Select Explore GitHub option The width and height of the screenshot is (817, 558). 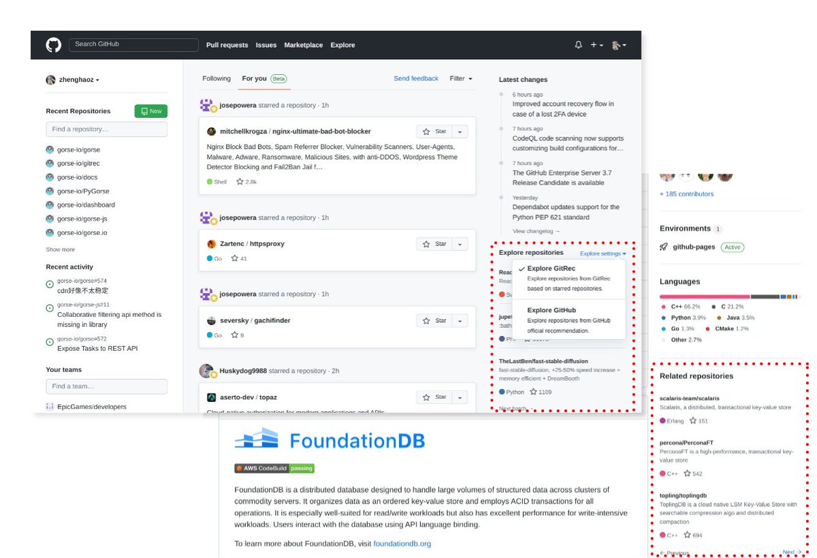568,320
